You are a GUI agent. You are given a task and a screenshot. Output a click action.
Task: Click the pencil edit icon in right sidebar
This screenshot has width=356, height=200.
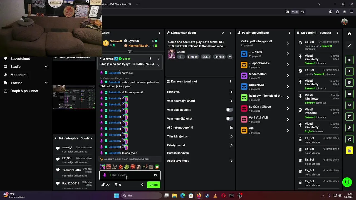349,45
